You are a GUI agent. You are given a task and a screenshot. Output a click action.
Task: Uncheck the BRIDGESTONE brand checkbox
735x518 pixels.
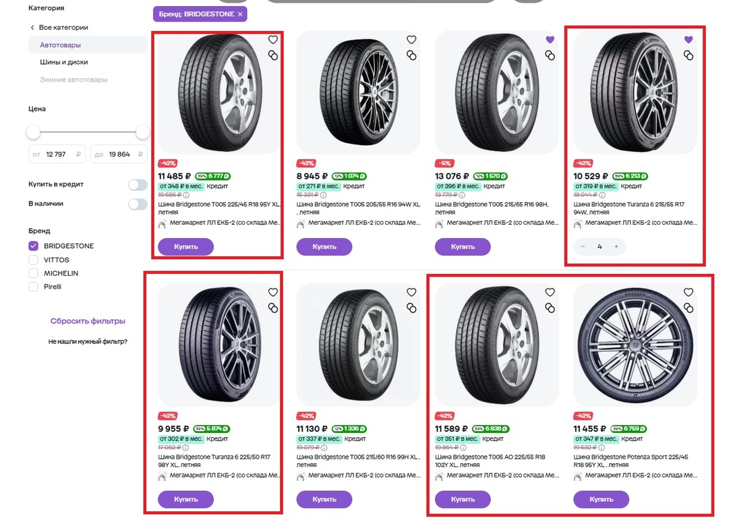tap(34, 246)
